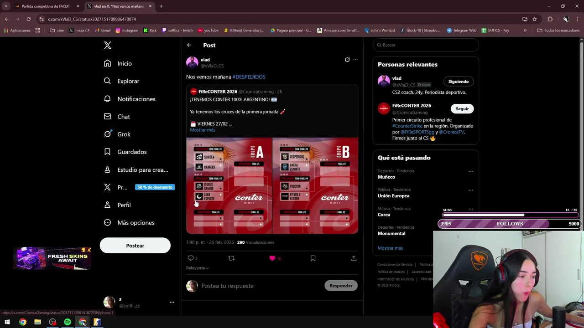Viewport: 584px width, 328px height.
Task: Open the youTube bookmark
Action: [x=208, y=31]
